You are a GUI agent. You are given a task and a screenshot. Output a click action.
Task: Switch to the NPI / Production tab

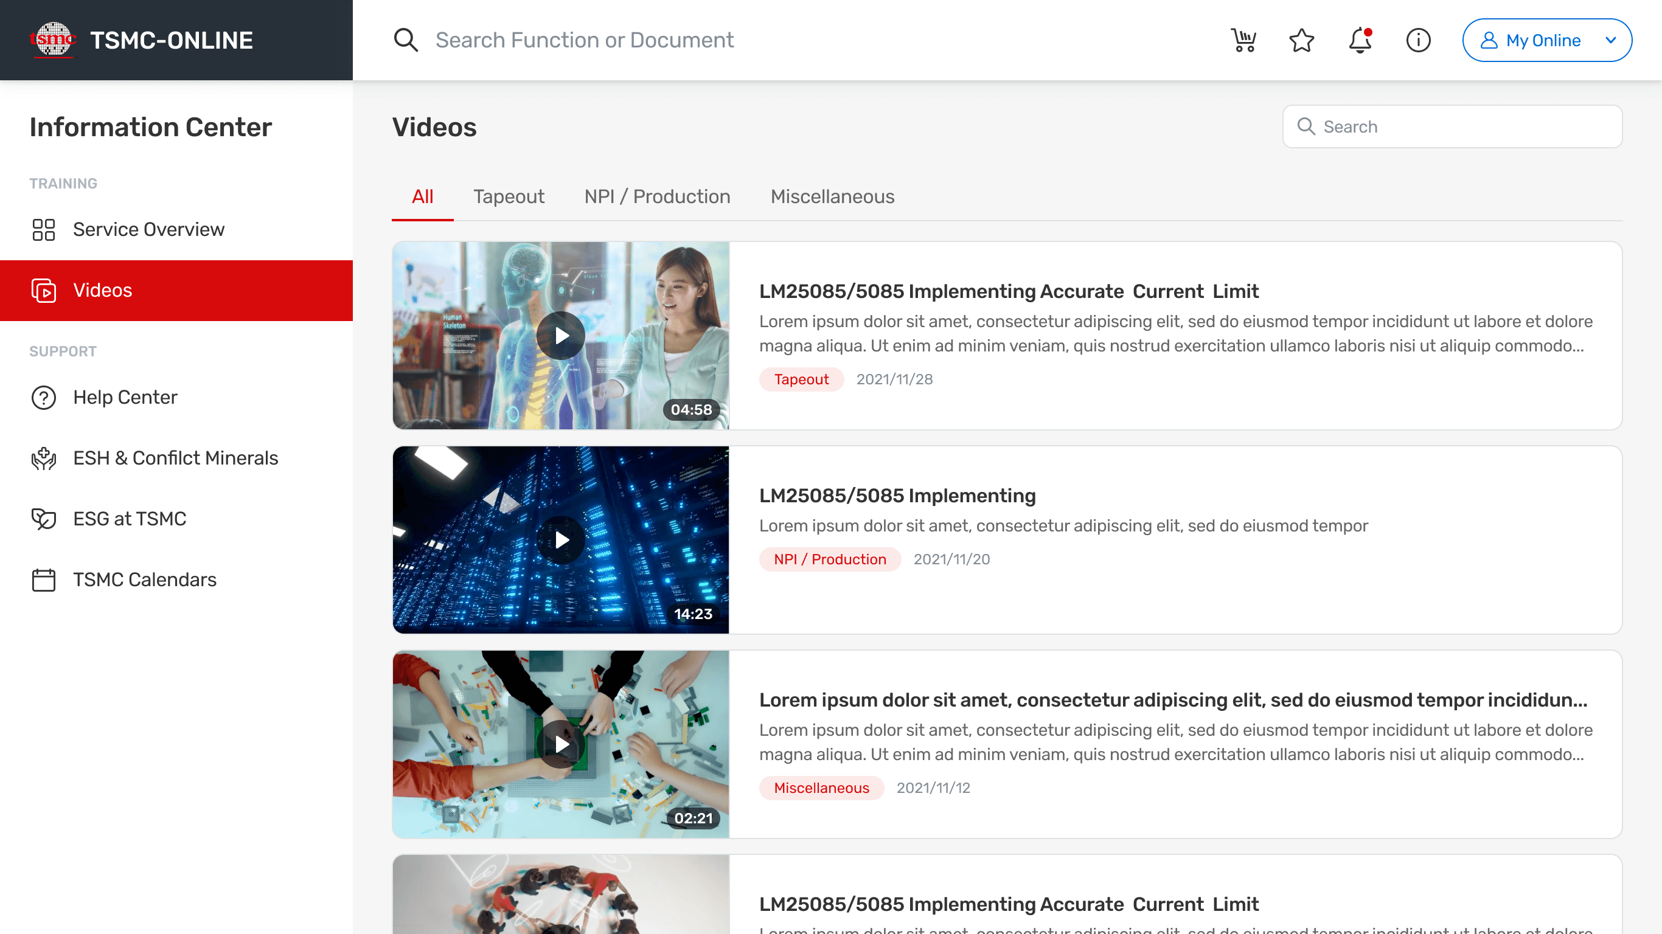[x=657, y=197]
